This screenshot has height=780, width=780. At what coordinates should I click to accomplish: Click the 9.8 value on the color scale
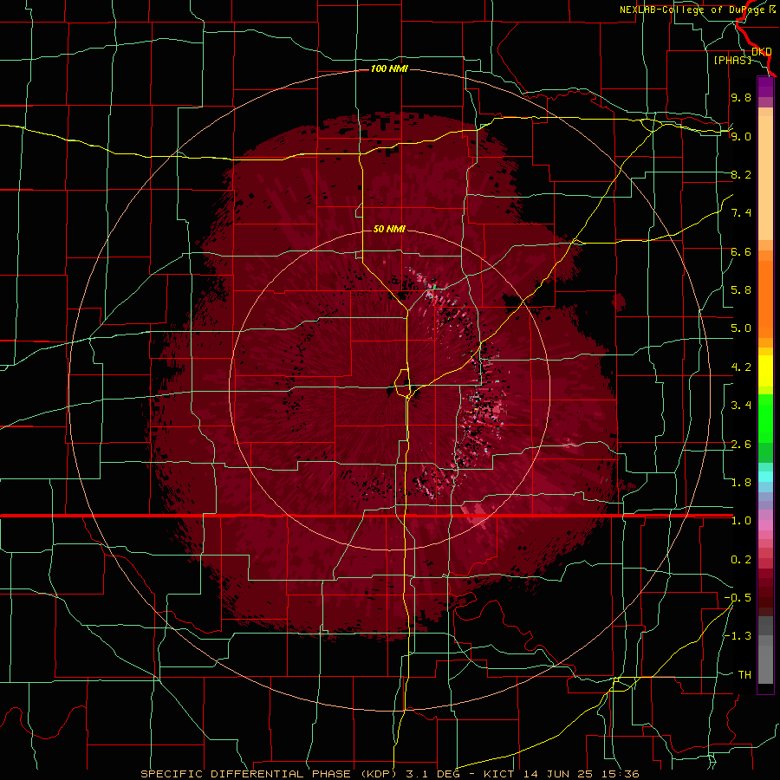point(741,97)
